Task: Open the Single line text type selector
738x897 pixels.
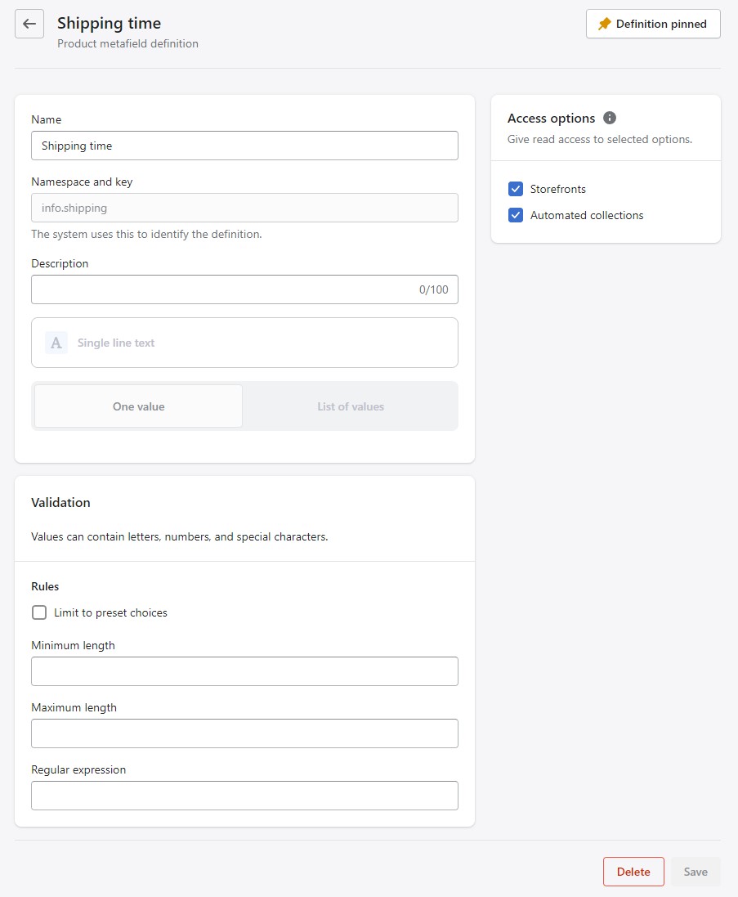Action: (244, 343)
